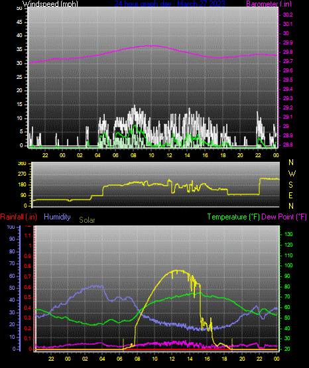Click the '35' windspeed axis value

tap(19, 50)
